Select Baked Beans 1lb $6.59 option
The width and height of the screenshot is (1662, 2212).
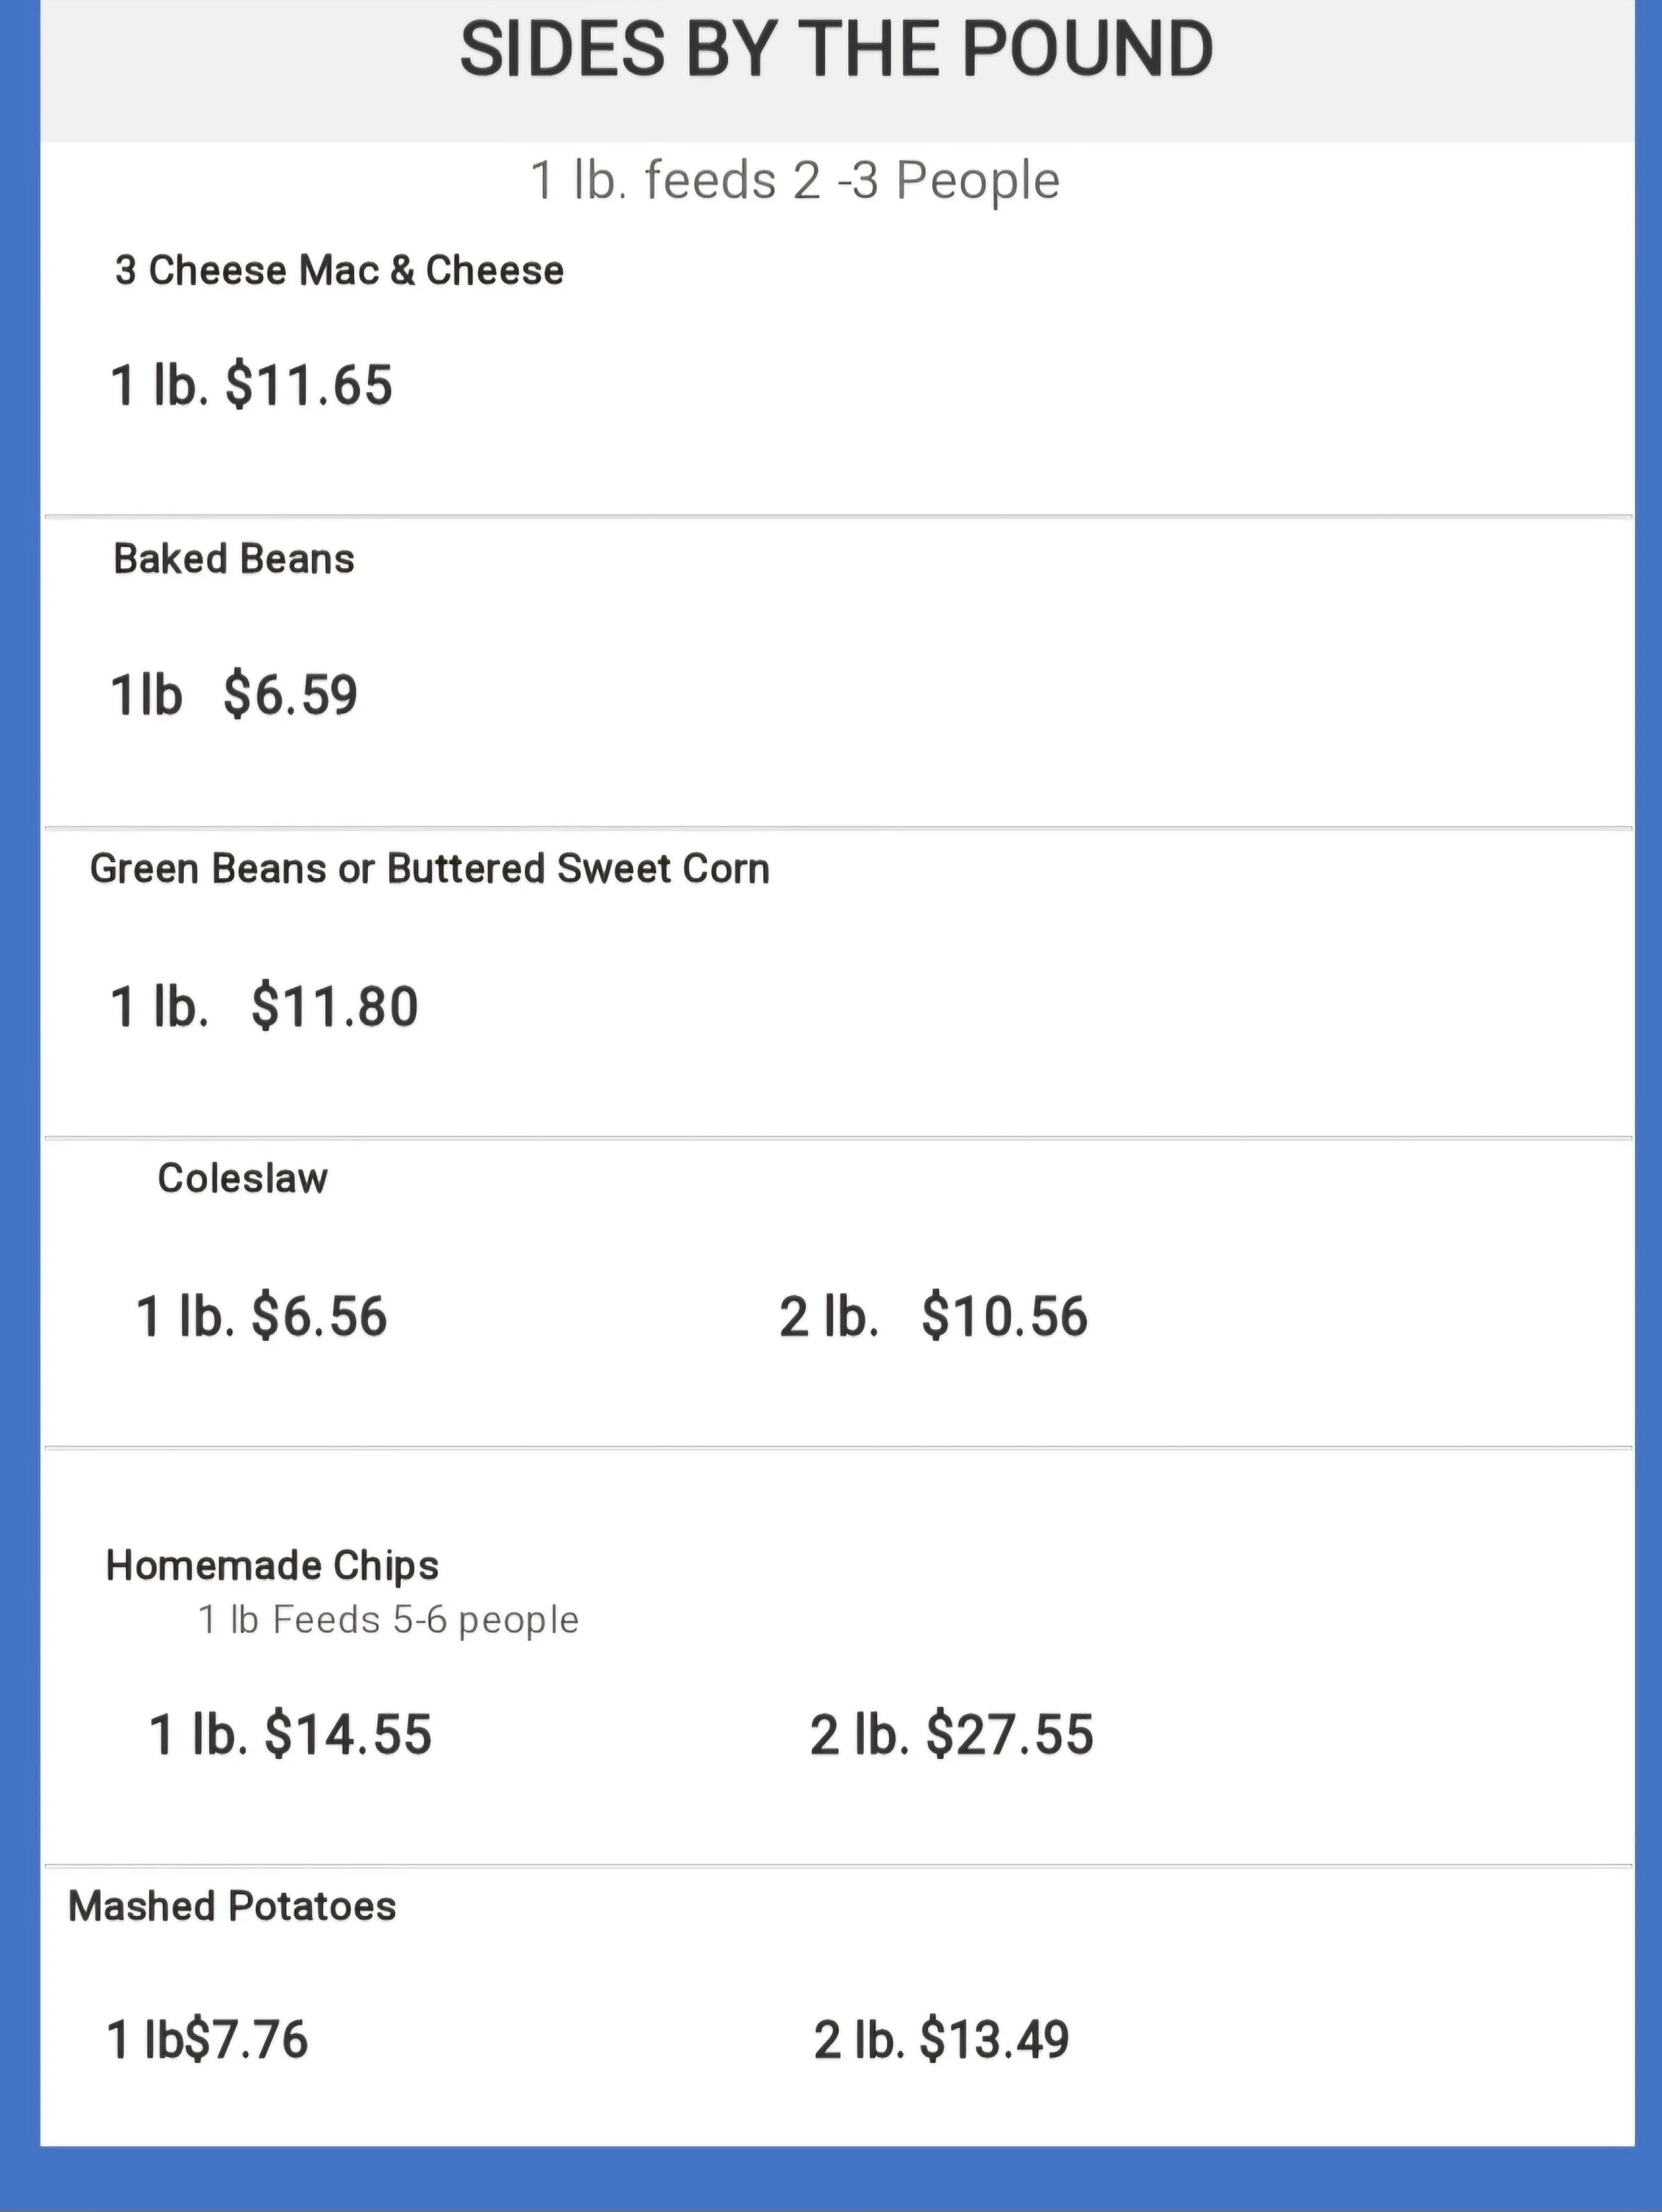point(234,695)
